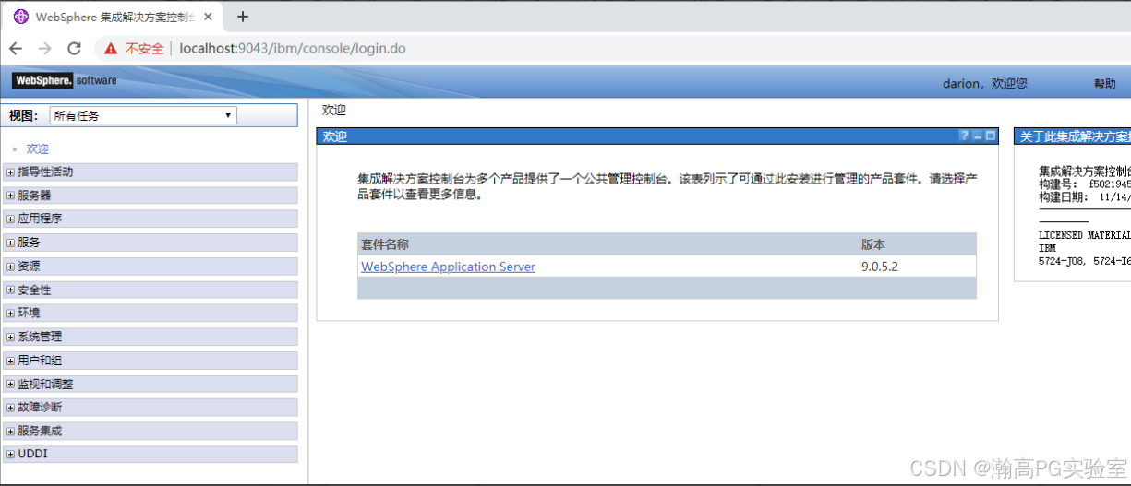The image size is (1131, 486).
Task: Expand the 服务 tree node
Action: tap(10, 243)
